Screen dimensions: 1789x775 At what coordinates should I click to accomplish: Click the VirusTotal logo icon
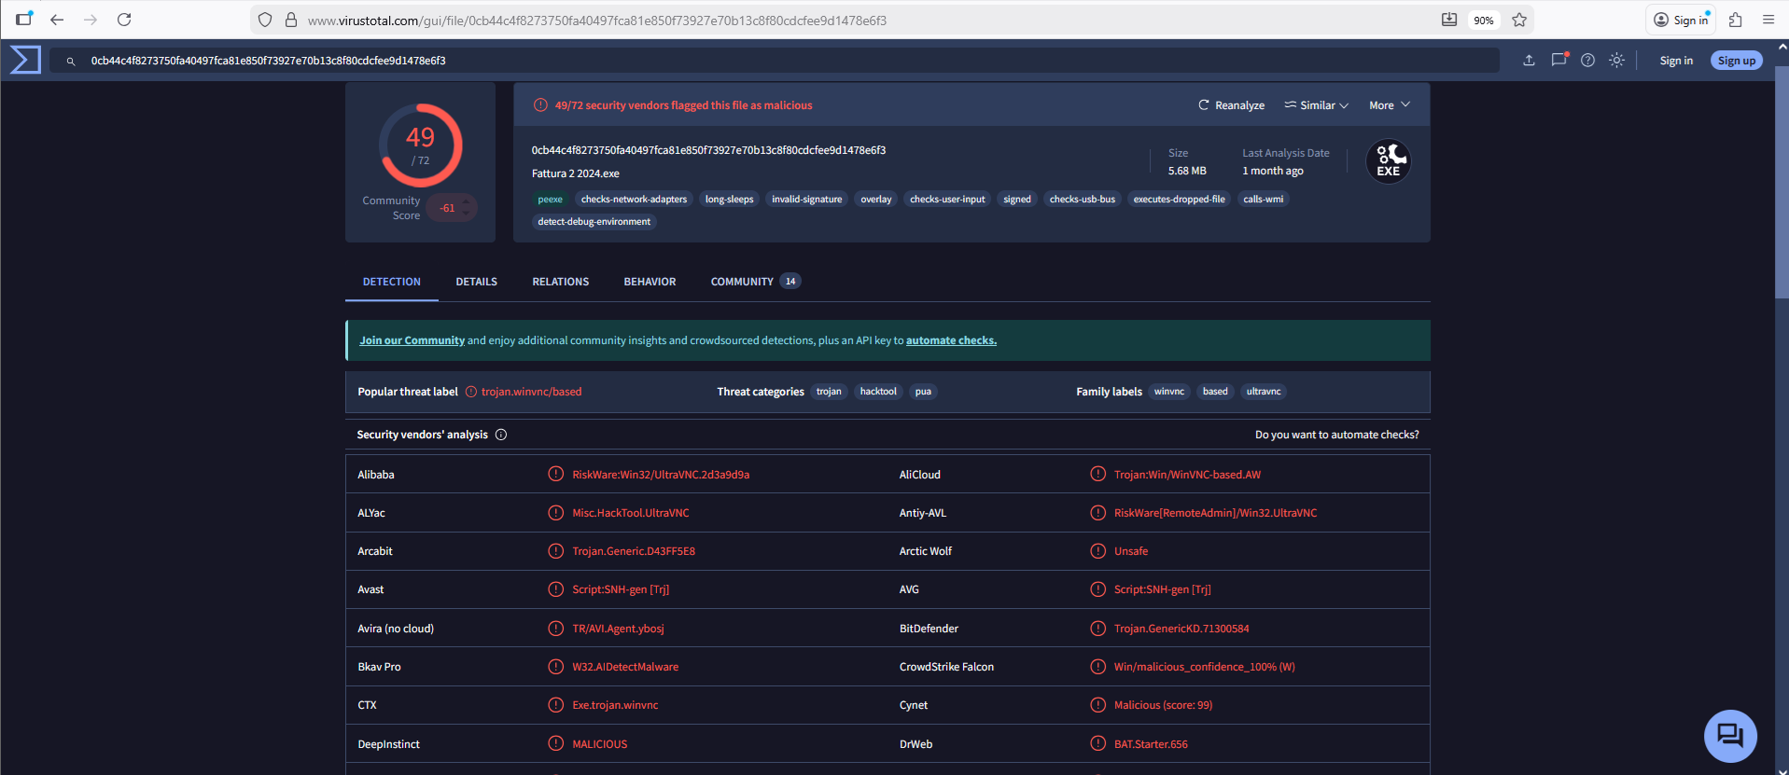(x=25, y=60)
